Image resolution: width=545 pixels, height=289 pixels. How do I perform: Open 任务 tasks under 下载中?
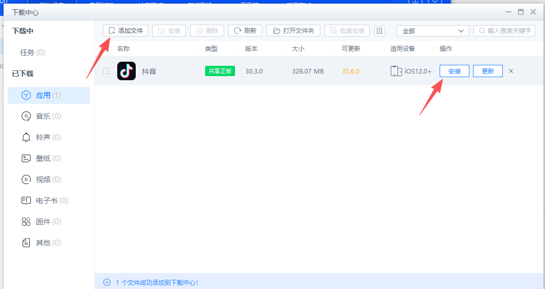(32, 52)
